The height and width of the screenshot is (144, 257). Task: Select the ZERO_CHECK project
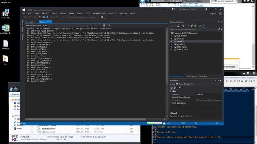[x=183, y=50]
